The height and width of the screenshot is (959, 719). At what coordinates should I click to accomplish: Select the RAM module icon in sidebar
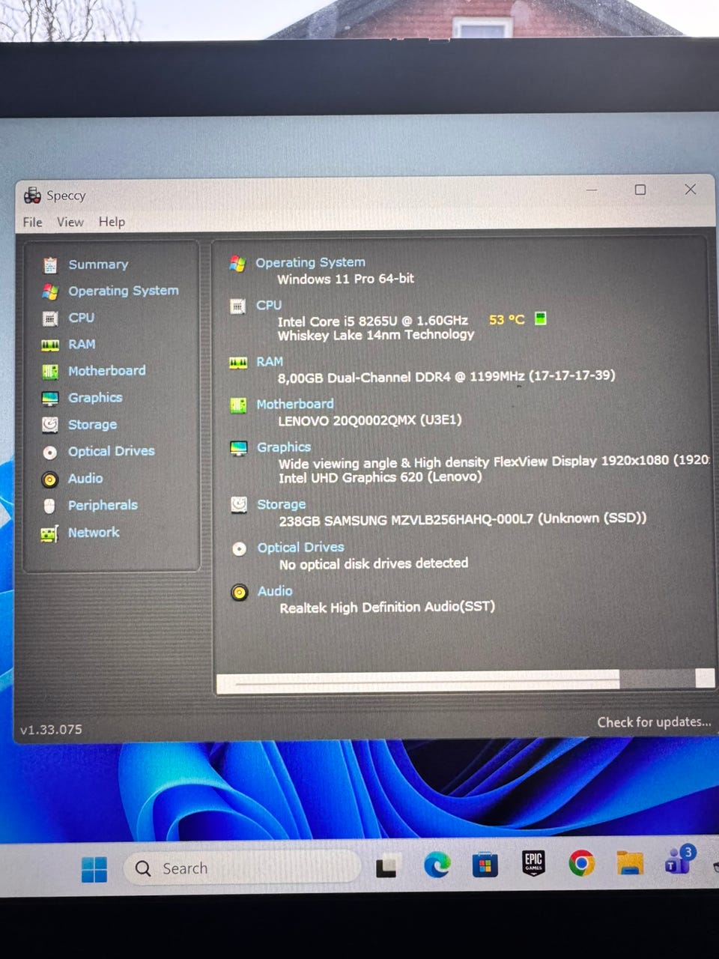pos(50,345)
